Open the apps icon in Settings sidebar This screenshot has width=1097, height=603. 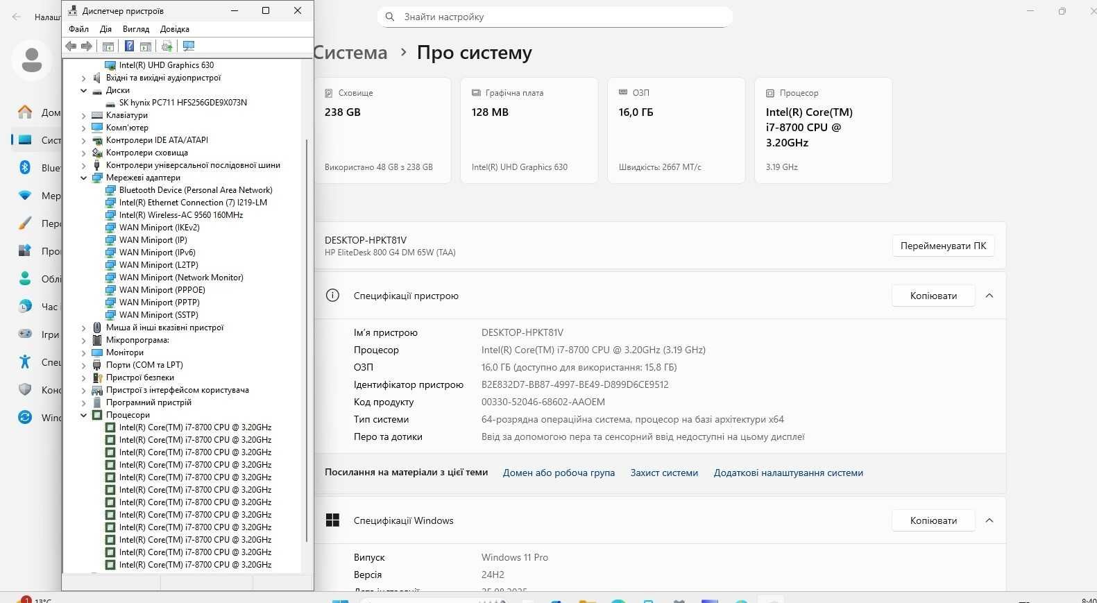[x=25, y=250]
